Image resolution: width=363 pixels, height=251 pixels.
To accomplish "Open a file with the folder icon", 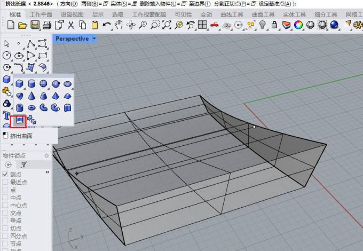I will coord(22,25).
